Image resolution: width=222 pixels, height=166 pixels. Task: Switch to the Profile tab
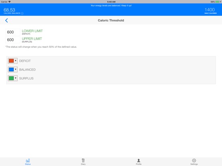(x=139, y=162)
